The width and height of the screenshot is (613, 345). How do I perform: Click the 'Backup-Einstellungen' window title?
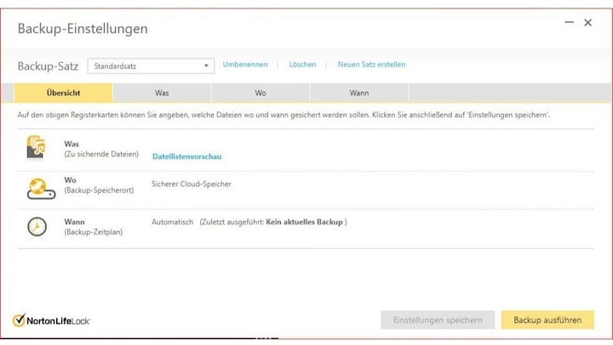(83, 29)
